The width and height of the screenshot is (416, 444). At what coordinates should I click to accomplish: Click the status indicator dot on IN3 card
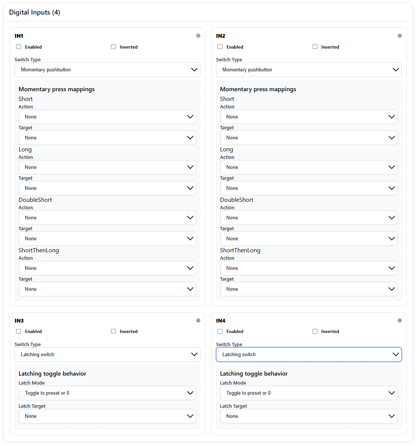pyautogui.click(x=198, y=320)
